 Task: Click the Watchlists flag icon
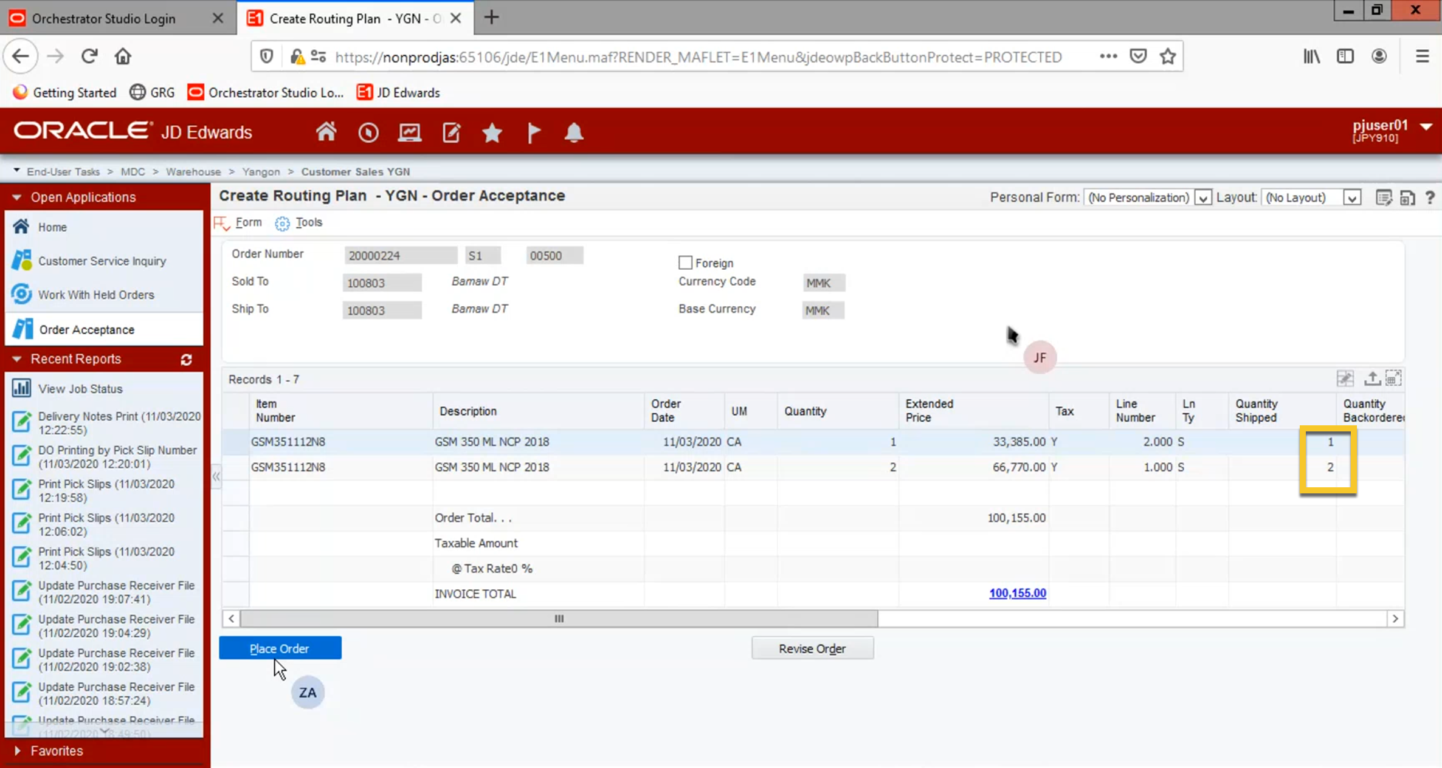[x=533, y=132]
